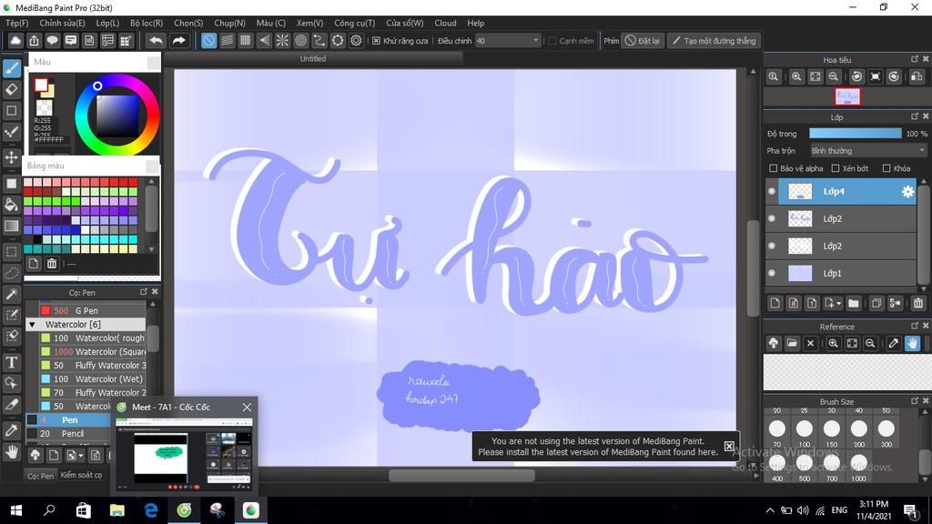Open the Điều chỉnh value dropdown

click(508, 41)
